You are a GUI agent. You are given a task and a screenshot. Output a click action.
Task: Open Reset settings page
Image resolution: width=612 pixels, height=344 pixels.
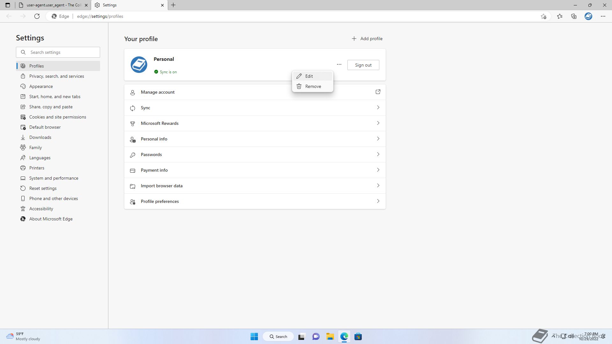pos(58,188)
